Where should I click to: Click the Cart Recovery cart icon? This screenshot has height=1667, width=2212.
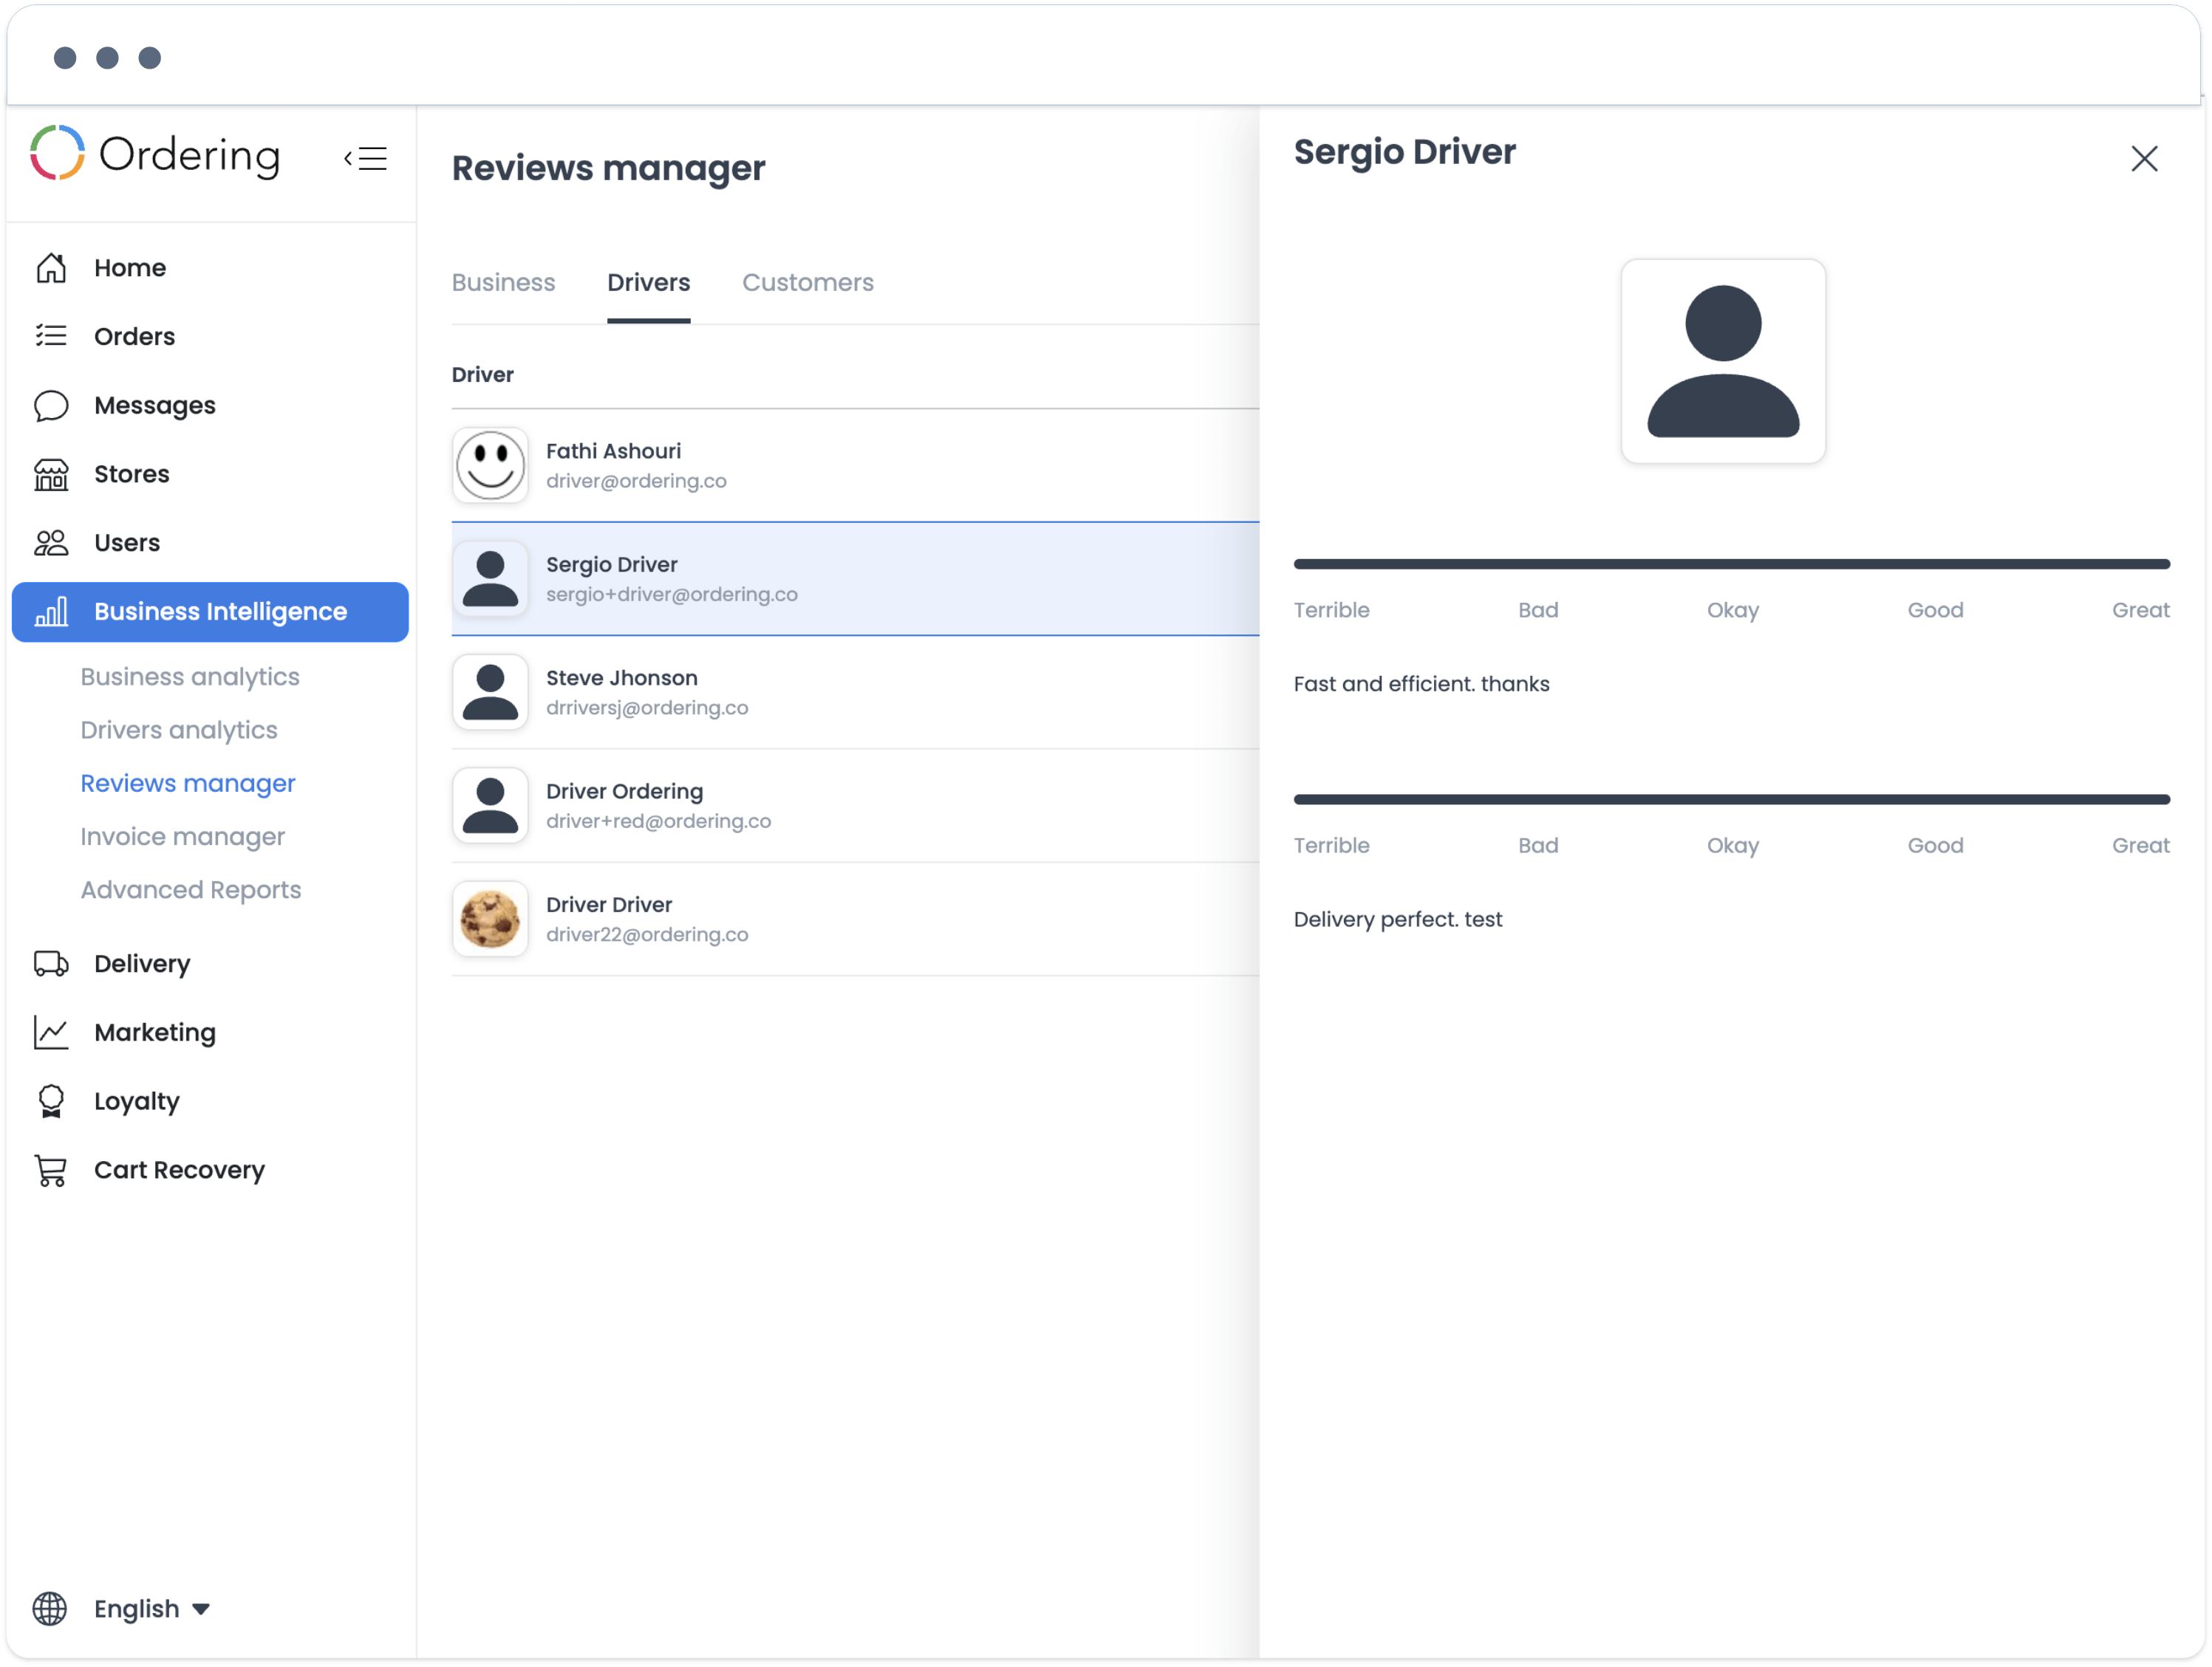(51, 1170)
